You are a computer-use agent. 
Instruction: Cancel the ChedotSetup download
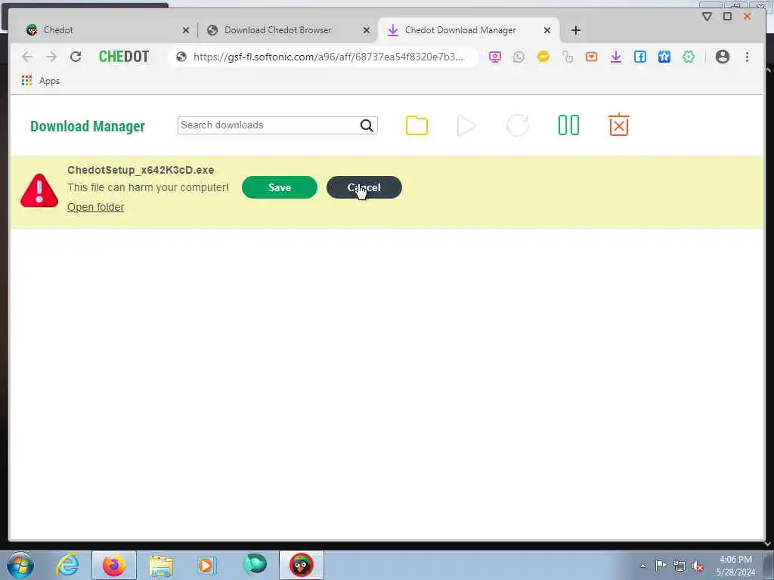click(364, 187)
